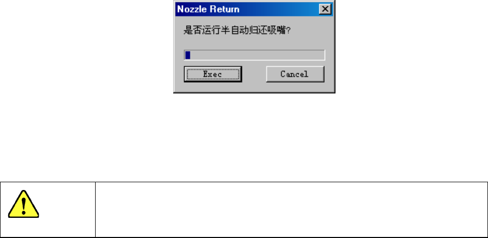This screenshot has width=488, height=238.
Task: Click the blue filled progress segment
Action: point(188,55)
